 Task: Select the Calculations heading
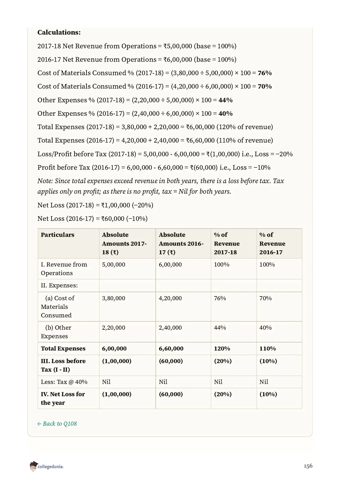(x=59, y=32)
